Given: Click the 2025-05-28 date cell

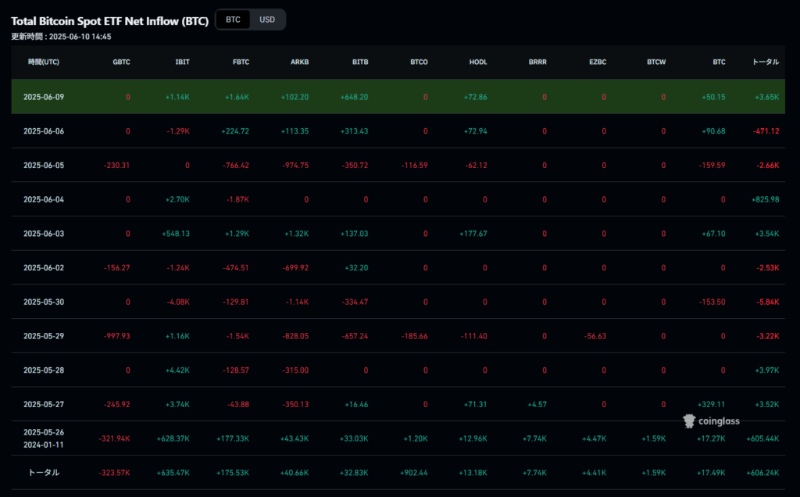Looking at the screenshot, I should (44, 370).
